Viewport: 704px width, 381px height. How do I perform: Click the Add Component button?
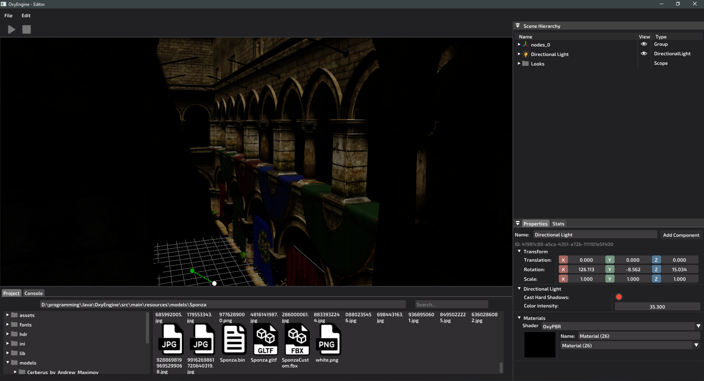click(681, 235)
